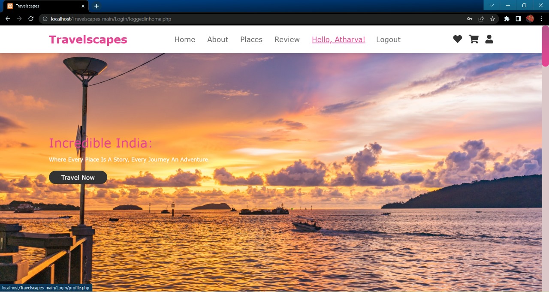Open the Places nav link

[251, 39]
